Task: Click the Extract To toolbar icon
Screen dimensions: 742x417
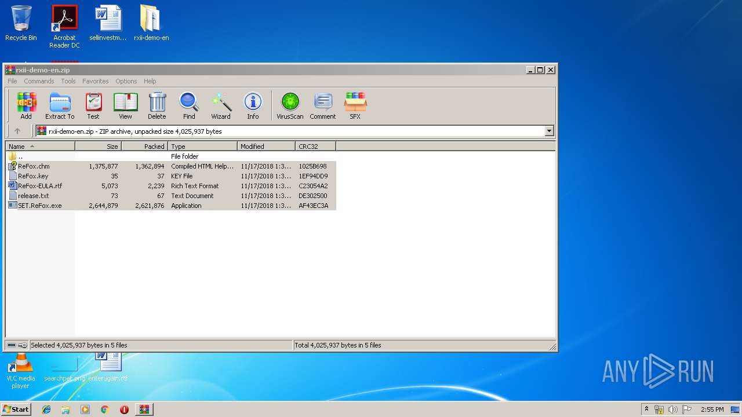Action: (60, 106)
